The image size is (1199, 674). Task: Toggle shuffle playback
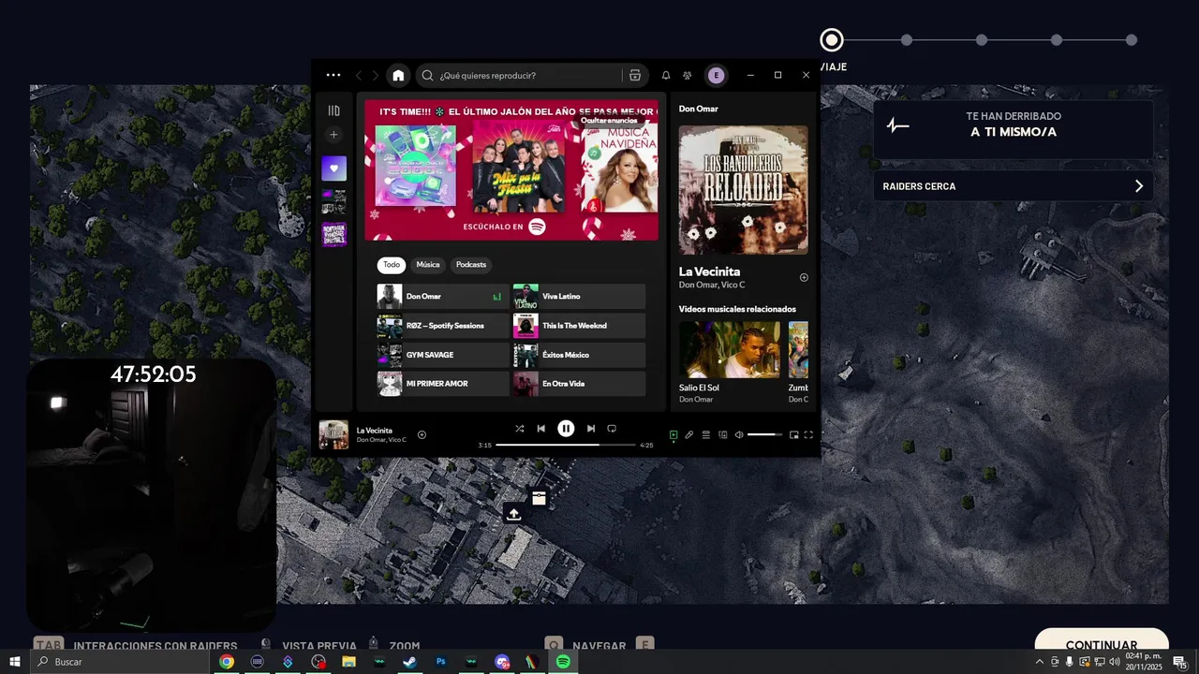coord(520,429)
